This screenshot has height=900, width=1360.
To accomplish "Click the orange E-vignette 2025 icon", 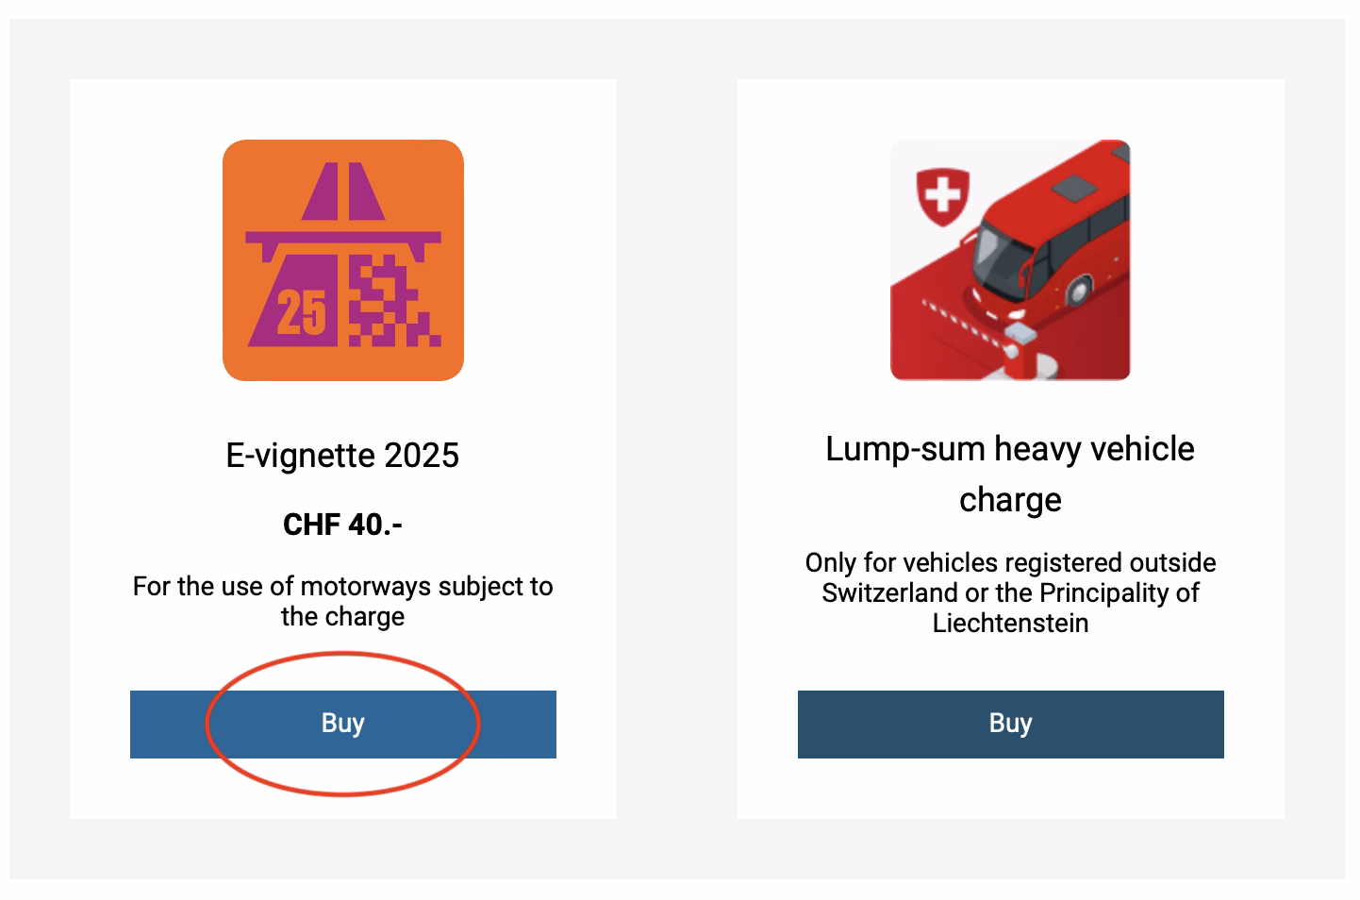I will click(x=342, y=259).
